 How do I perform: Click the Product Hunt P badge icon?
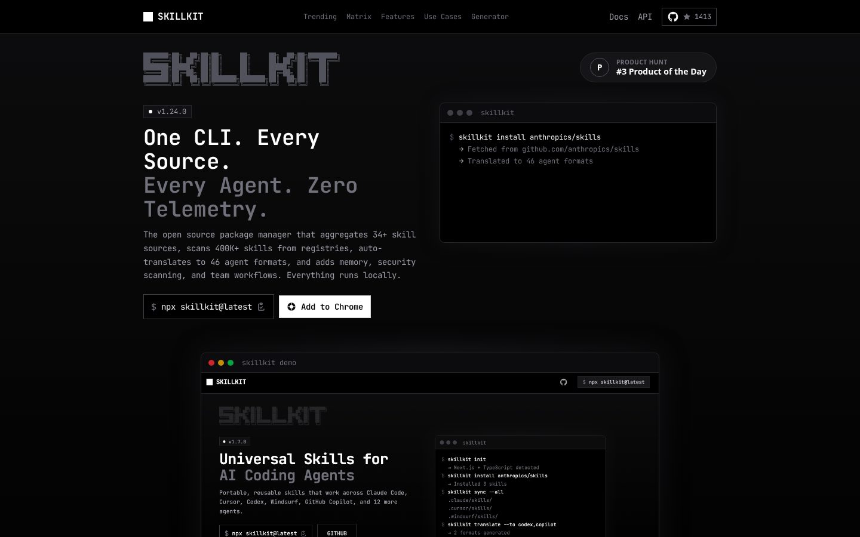(600, 67)
